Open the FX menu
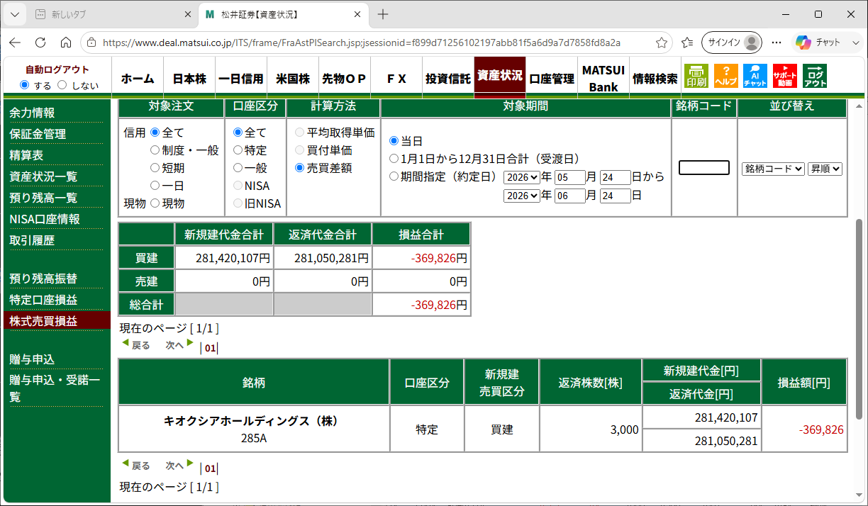The height and width of the screenshot is (506, 868). click(x=396, y=79)
